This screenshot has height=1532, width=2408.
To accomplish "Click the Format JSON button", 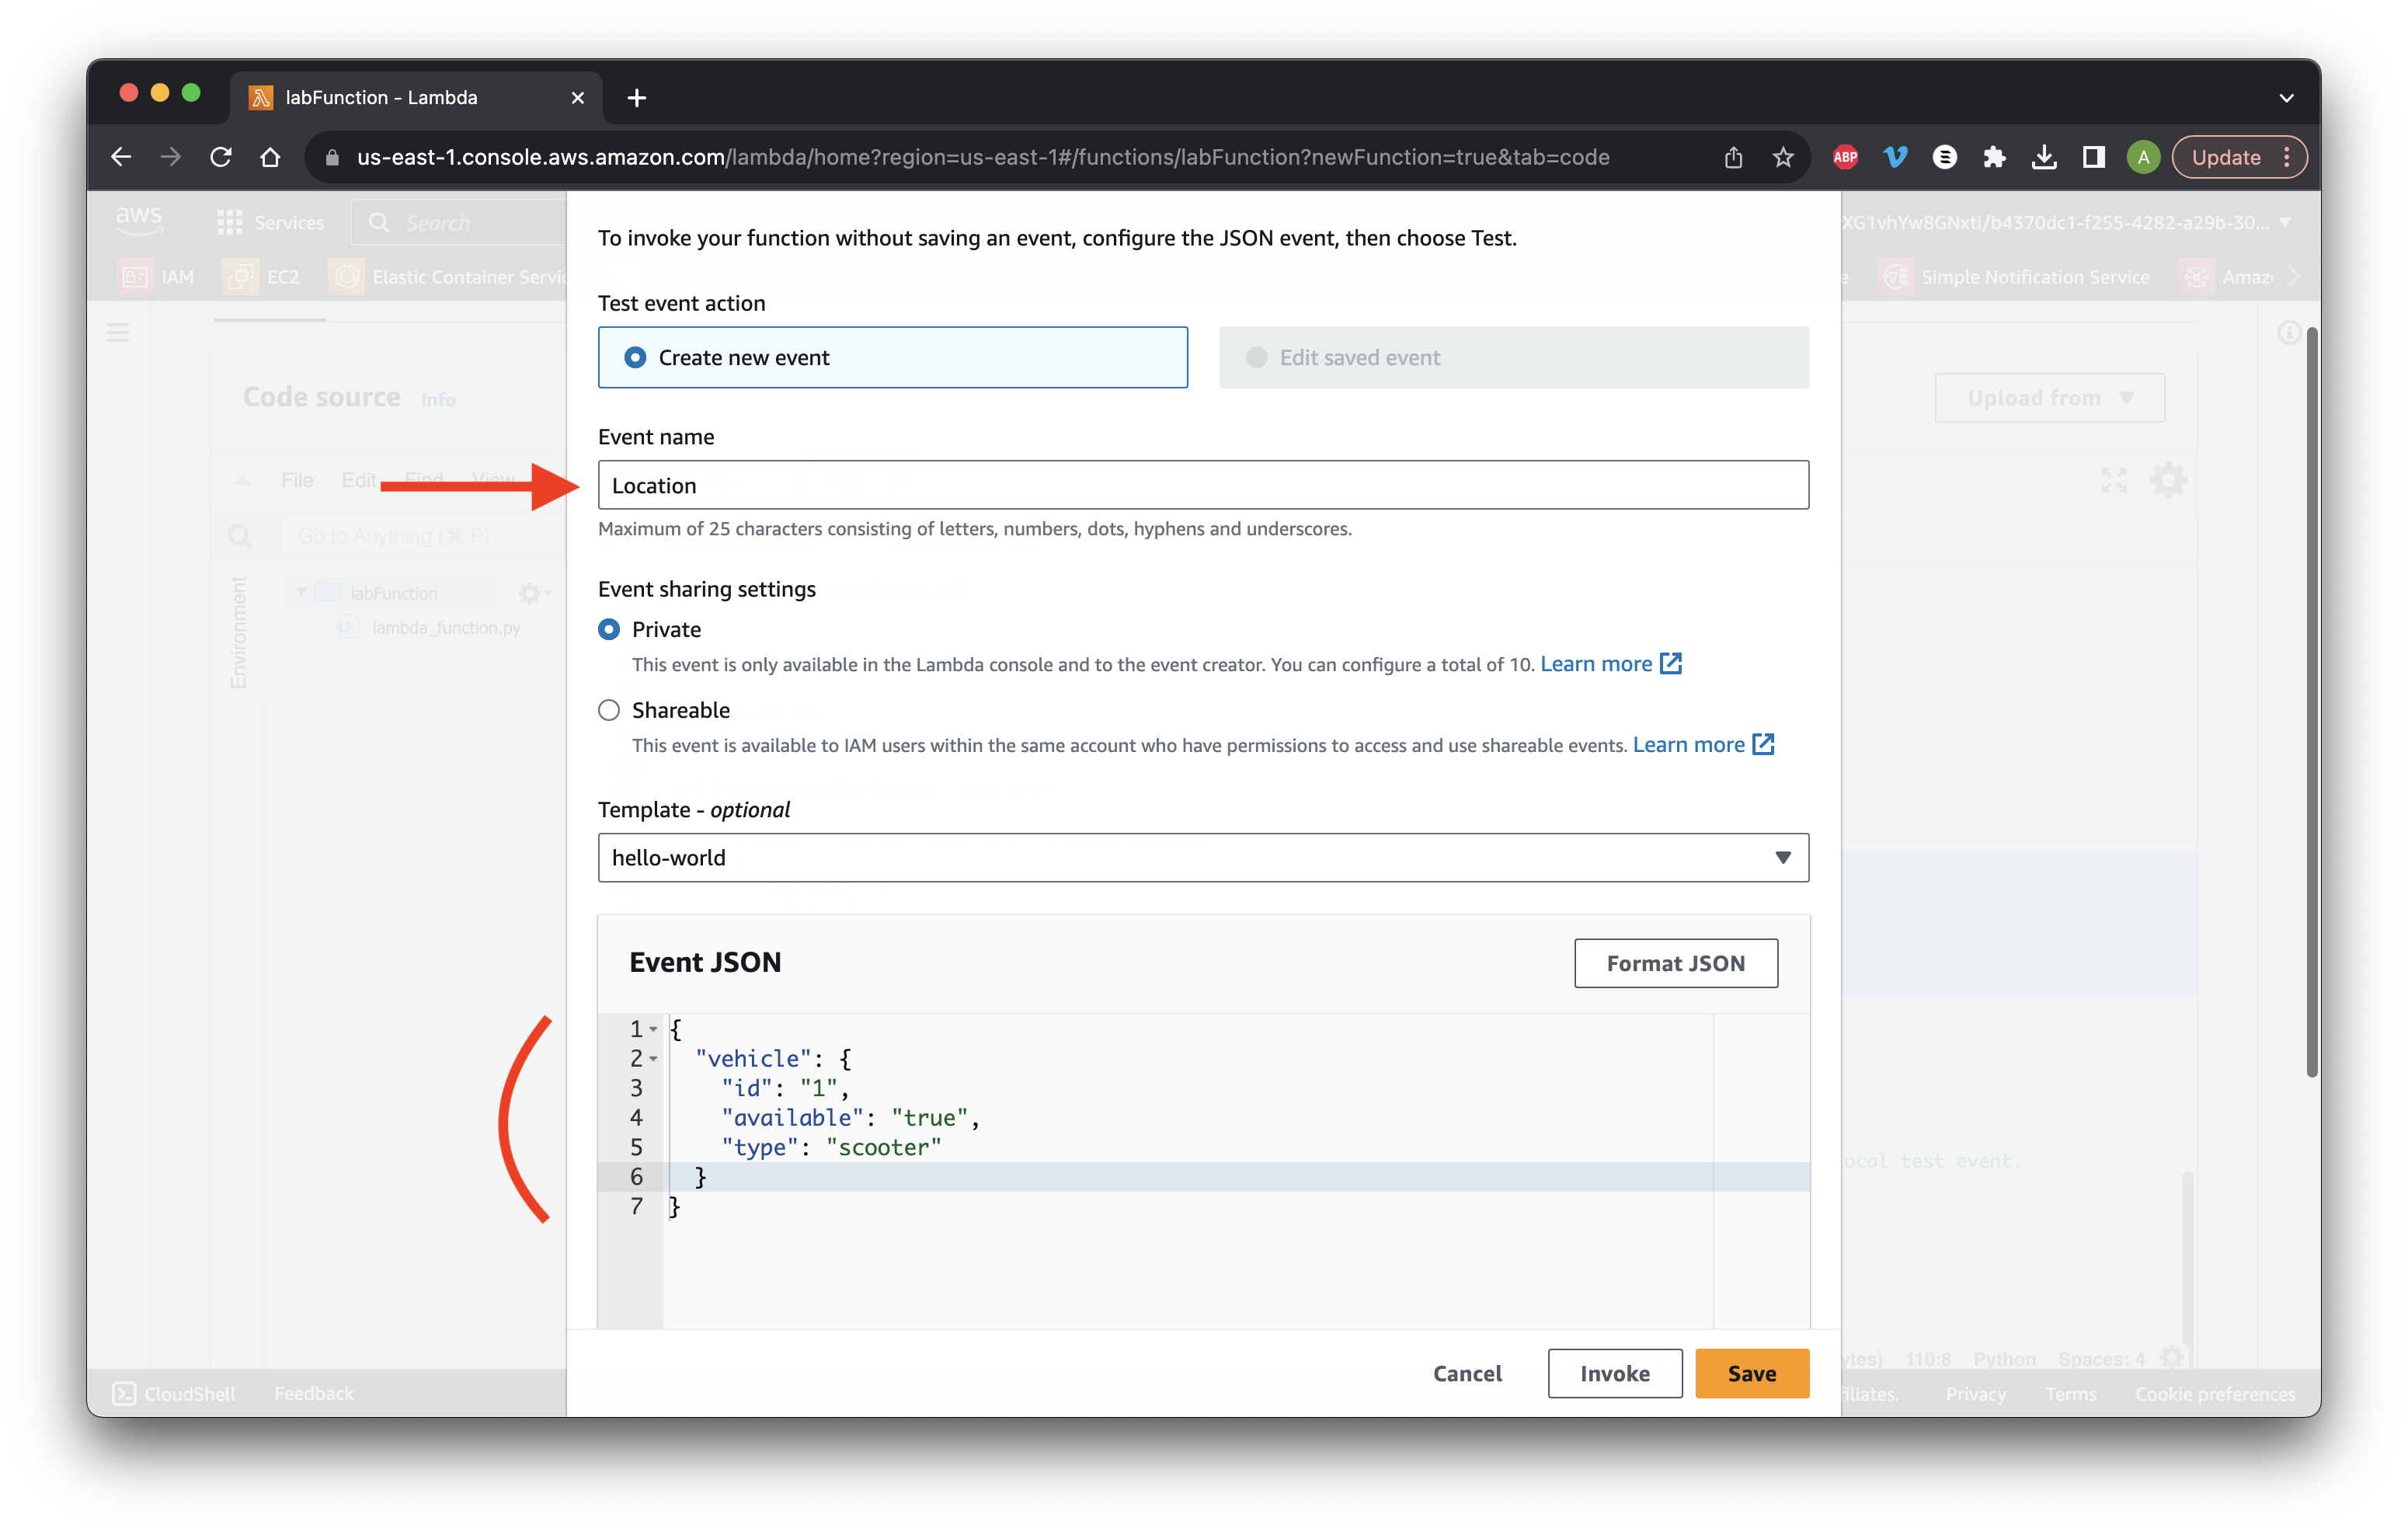I will (1676, 963).
